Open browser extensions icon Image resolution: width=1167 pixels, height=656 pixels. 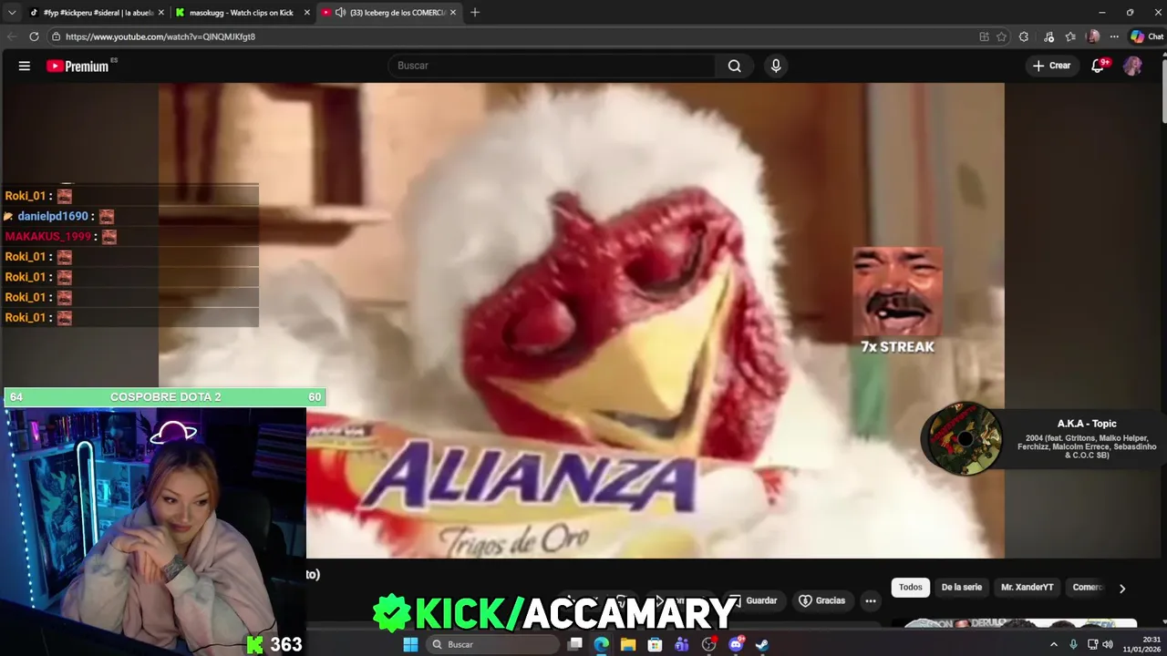1024,36
